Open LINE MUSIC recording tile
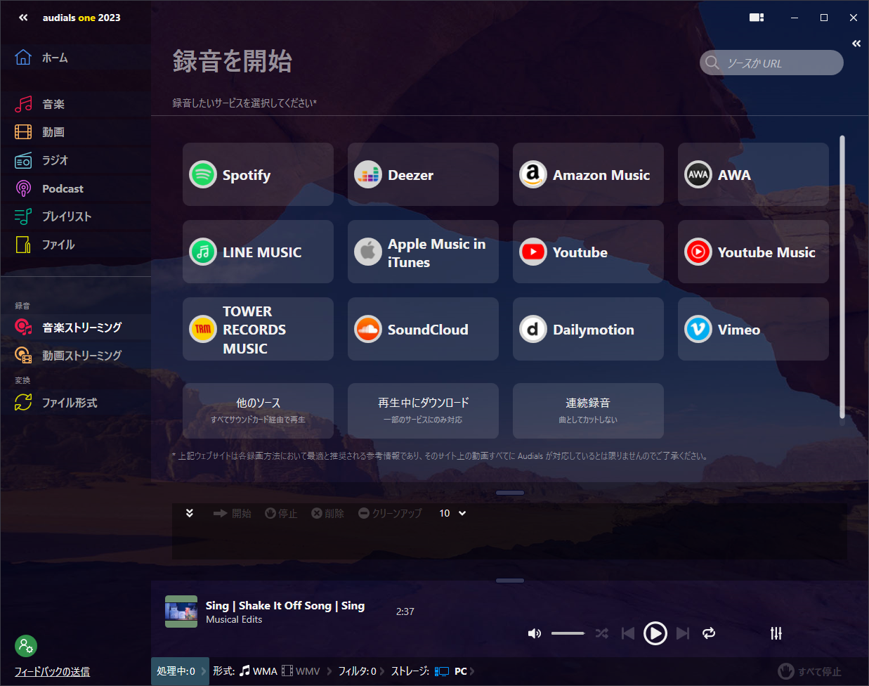Image resolution: width=869 pixels, height=686 pixels. point(258,252)
